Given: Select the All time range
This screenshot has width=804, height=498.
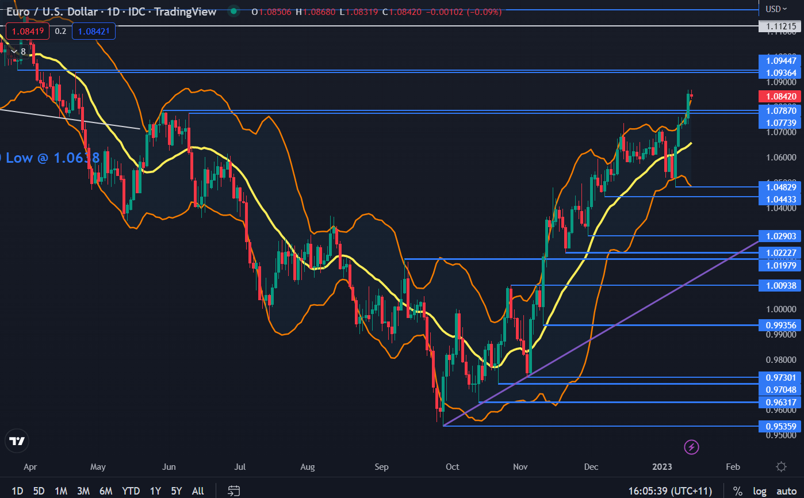Looking at the screenshot, I should click(198, 491).
